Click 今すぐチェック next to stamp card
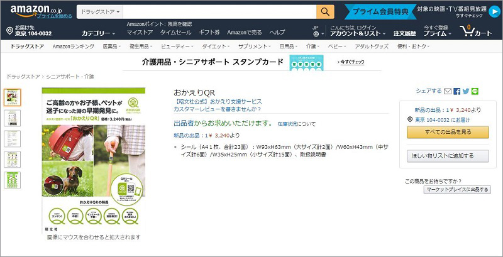Screen dimensions: 503x257 (x=351, y=62)
